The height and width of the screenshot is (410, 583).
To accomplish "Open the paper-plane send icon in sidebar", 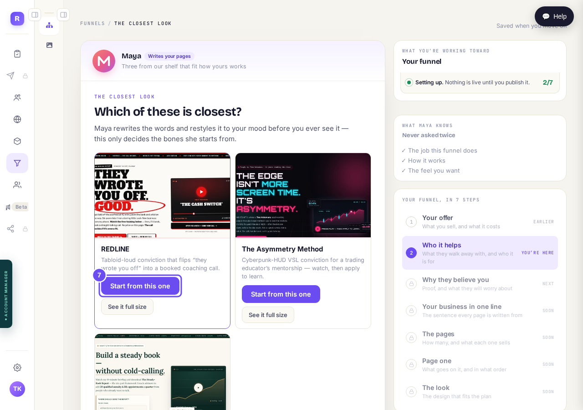I will (x=10, y=76).
